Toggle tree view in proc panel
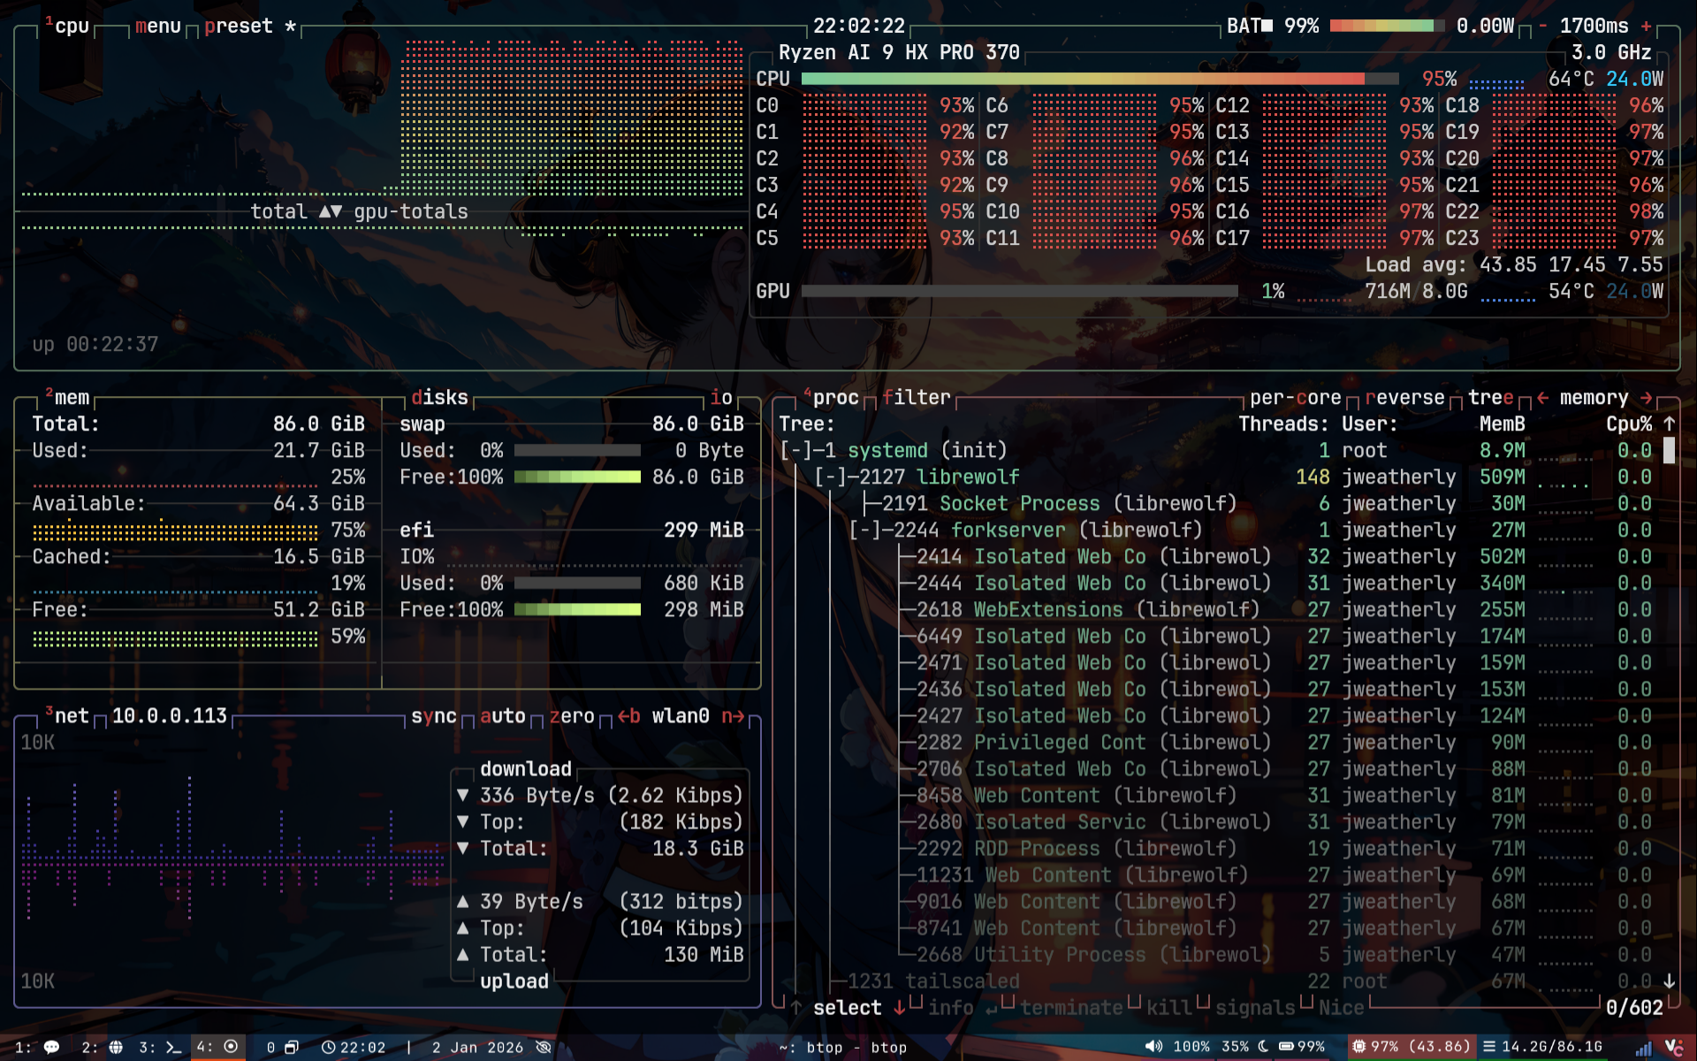The width and height of the screenshot is (1697, 1061). (x=1490, y=398)
